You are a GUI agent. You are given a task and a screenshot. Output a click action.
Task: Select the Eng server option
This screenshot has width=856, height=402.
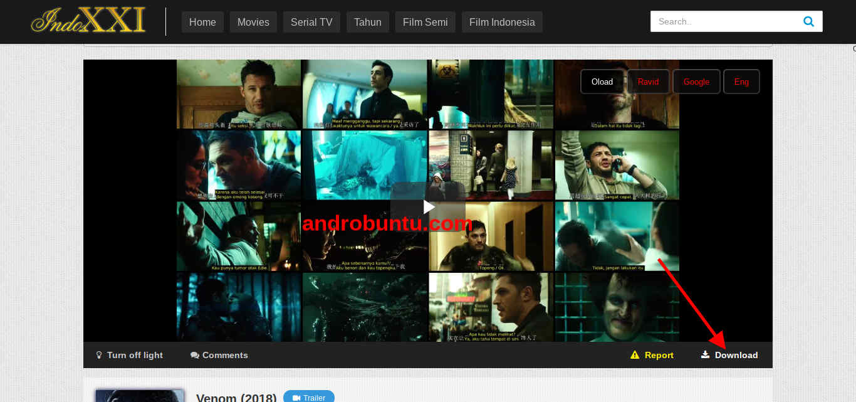pos(741,82)
